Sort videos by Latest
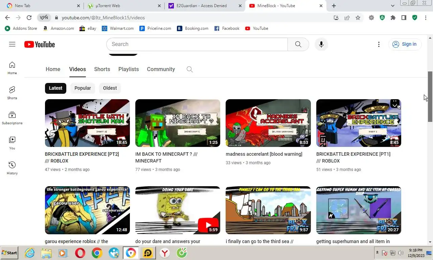Screen dimensions: 433x260 55,88
